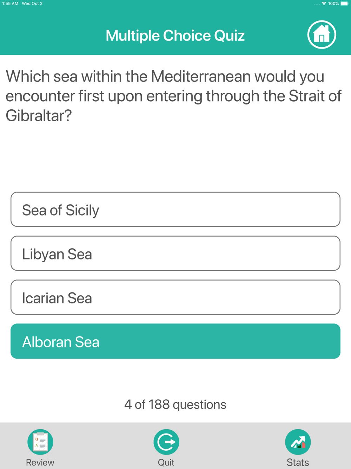Pick the "Icarian Sea" answer option

click(x=175, y=297)
